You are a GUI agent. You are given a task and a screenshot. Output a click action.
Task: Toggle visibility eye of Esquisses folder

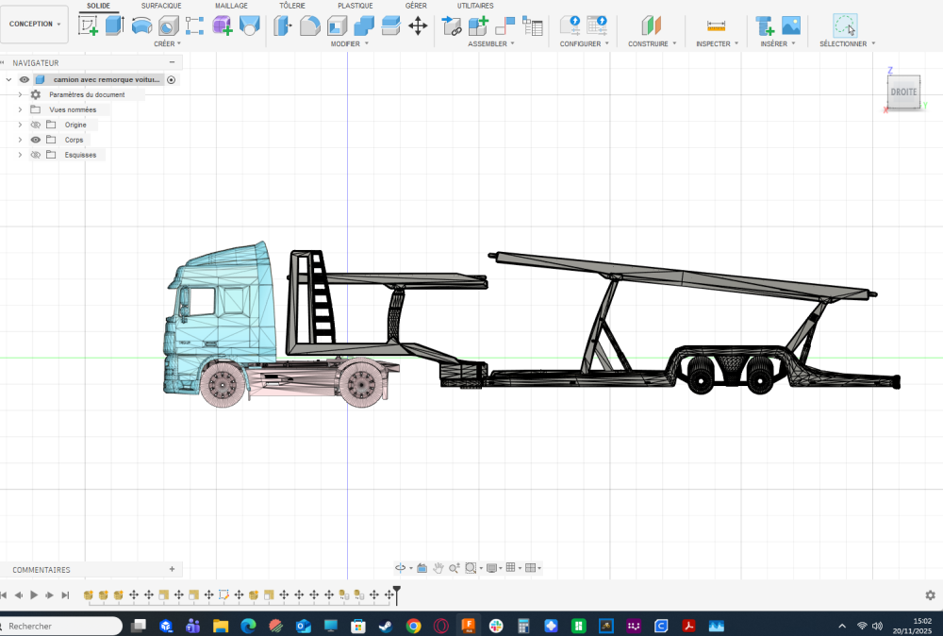36,155
